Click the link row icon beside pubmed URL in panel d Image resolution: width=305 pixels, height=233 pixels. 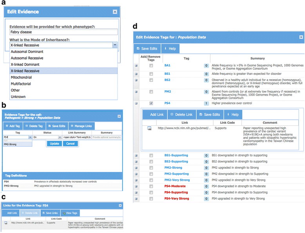click(149, 128)
